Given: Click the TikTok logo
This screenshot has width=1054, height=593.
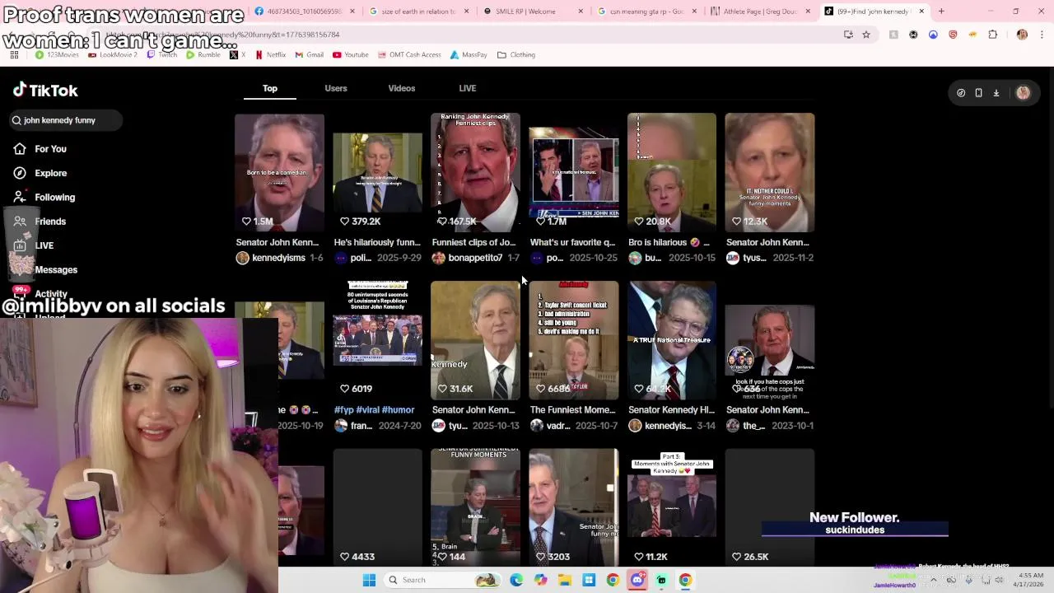Looking at the screenshot, I should click(x=45, y=91).
